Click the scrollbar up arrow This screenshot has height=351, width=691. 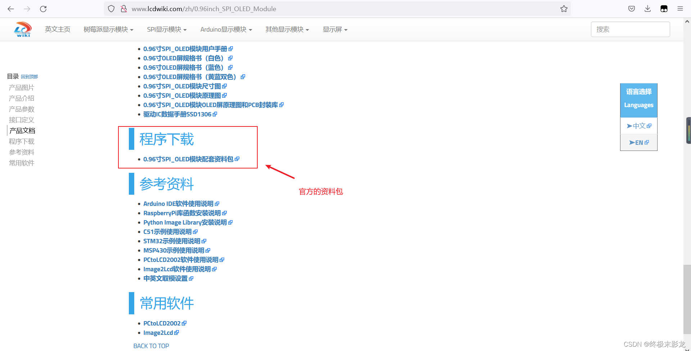click(x=687, y=22)
